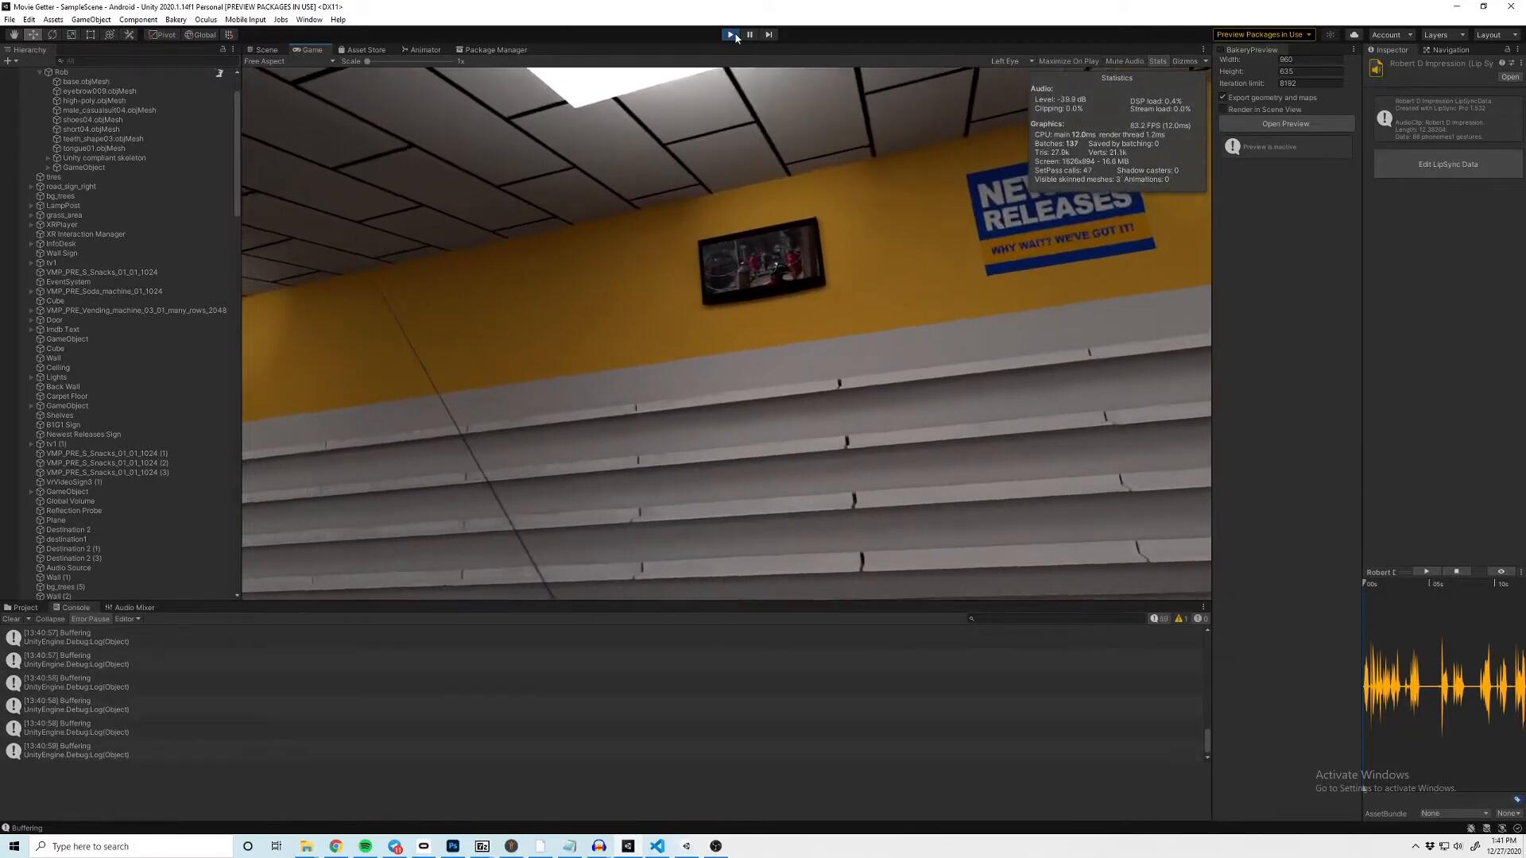
Task: Click the Pause playback button
Action: pyautogui.click(x=749, y=35)
